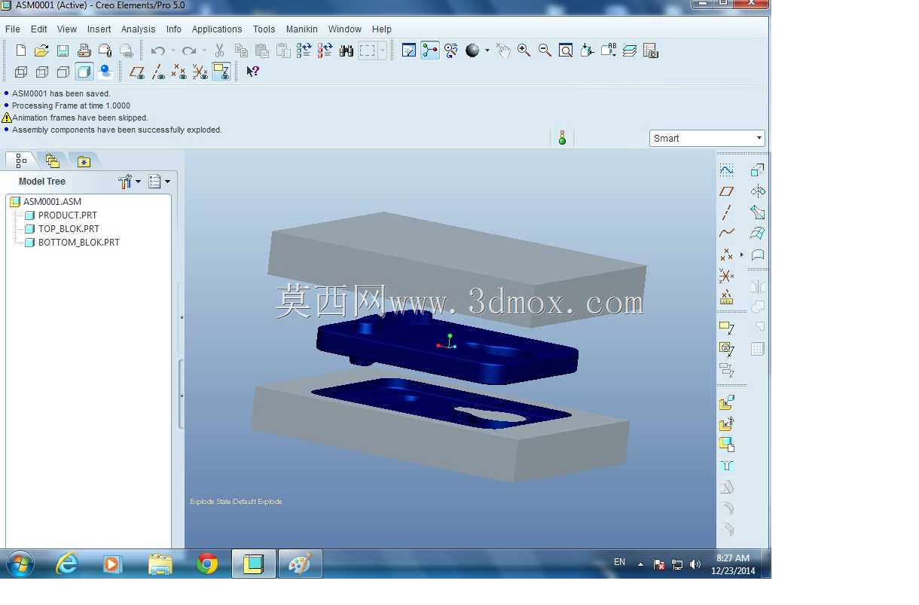919x605 pixels.
Task: Expand the Redo history arrow
Action: (x=204, y=50)
